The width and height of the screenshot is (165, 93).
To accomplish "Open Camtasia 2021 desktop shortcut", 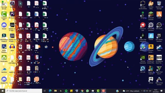I will [4, 16].
